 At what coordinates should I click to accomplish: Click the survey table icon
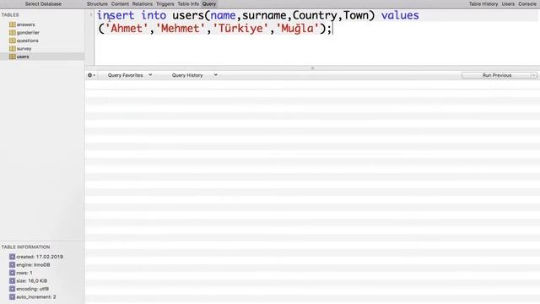[13, 49]
